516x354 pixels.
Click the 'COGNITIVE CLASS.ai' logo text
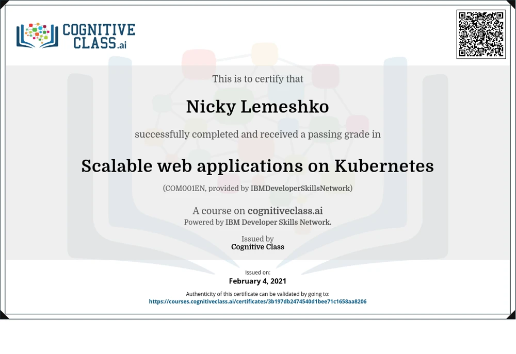99,36
